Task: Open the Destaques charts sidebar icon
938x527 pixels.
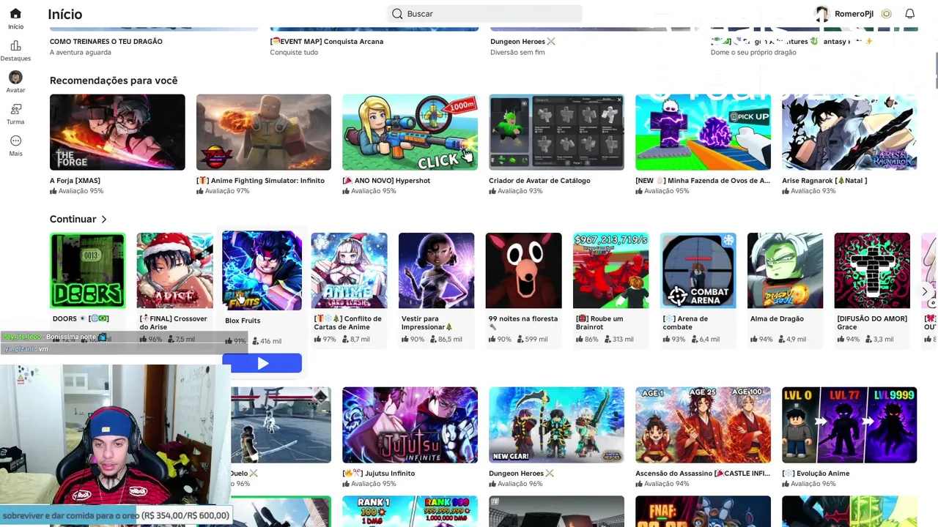Action: click(15, 45)
